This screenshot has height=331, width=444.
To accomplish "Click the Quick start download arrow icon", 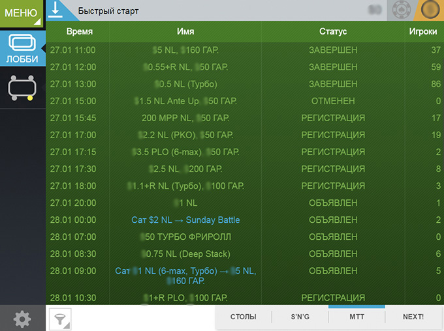I will 57,10.
